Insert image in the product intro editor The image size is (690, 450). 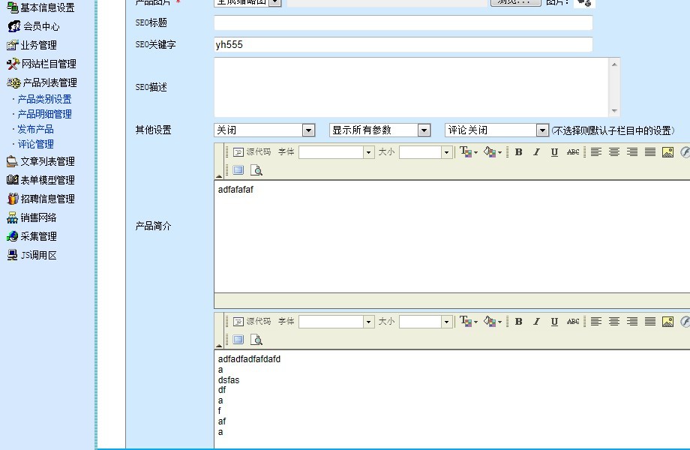coord(667,152)
